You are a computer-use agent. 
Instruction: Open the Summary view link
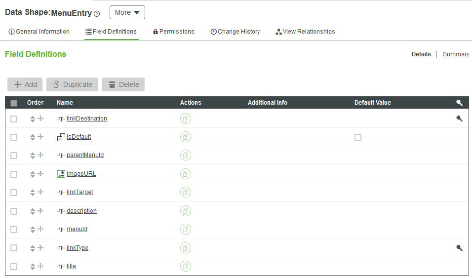pyautogui.click(x=456, y=54)
